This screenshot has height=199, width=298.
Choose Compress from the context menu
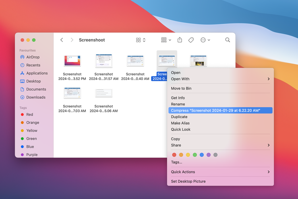pyautogui.click(x=215, y=110)
